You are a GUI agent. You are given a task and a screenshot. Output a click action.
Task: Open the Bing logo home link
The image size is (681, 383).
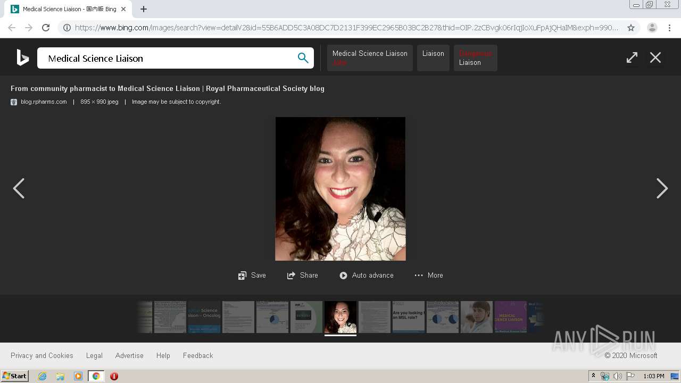[22, 57]
